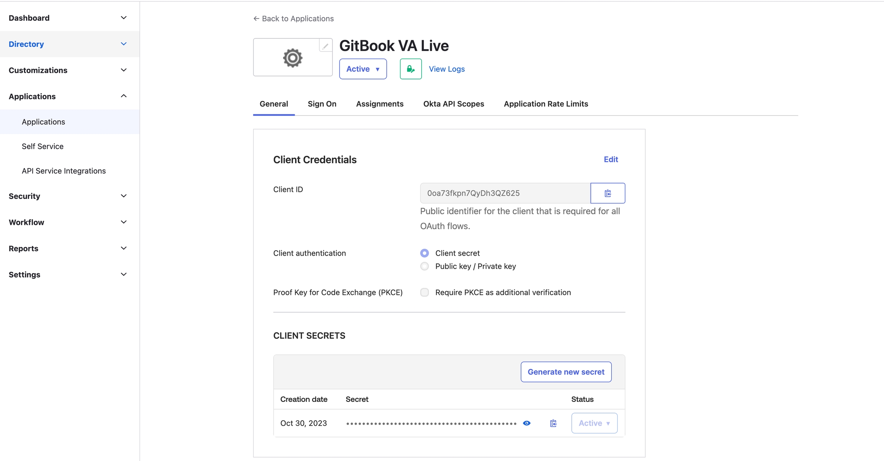Click the pencil icon to edit app logo
Image resolution: width=884 pixels, height=461 pixels.
(x=325, y=46)
